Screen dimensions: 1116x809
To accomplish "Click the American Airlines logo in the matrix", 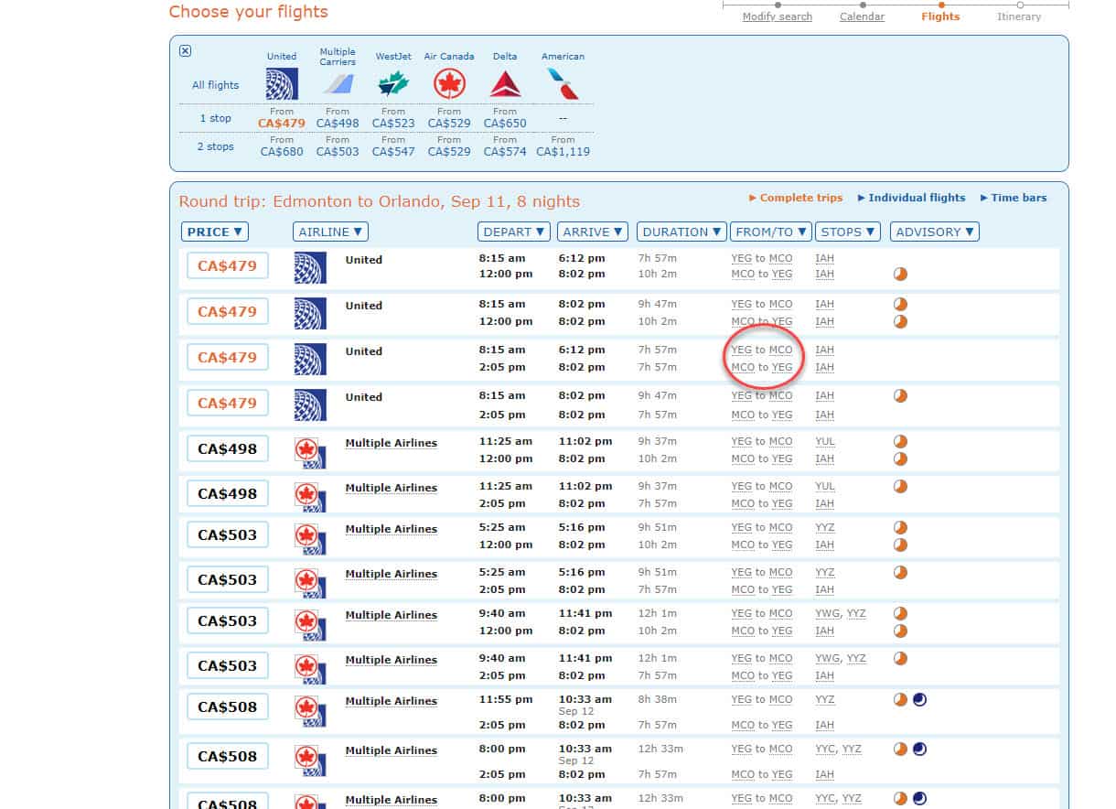I will click(x=562, y=83).
